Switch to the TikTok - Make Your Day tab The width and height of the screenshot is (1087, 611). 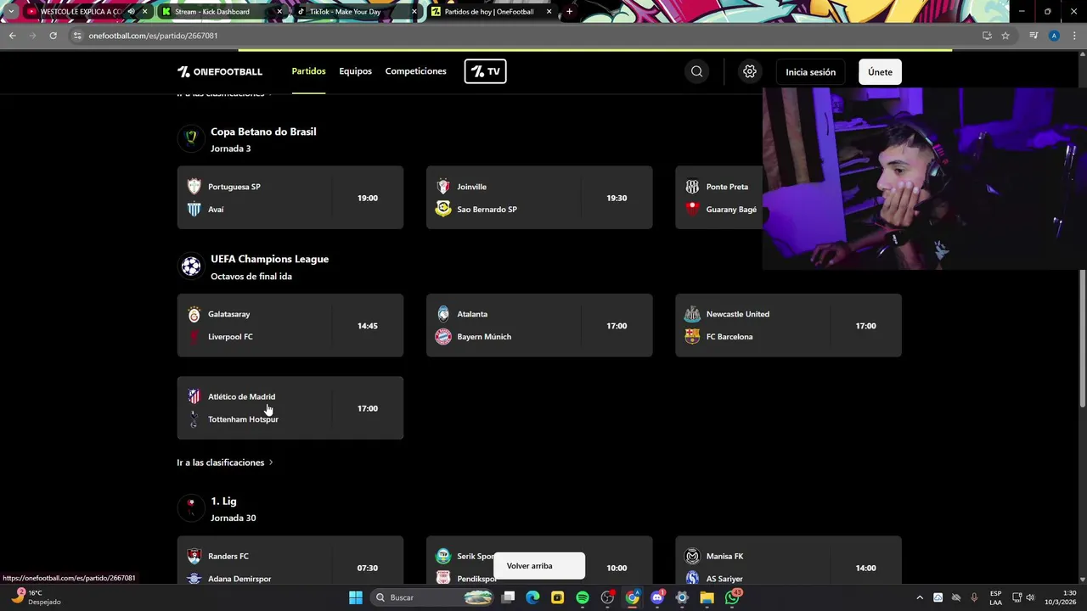(357, 12)
